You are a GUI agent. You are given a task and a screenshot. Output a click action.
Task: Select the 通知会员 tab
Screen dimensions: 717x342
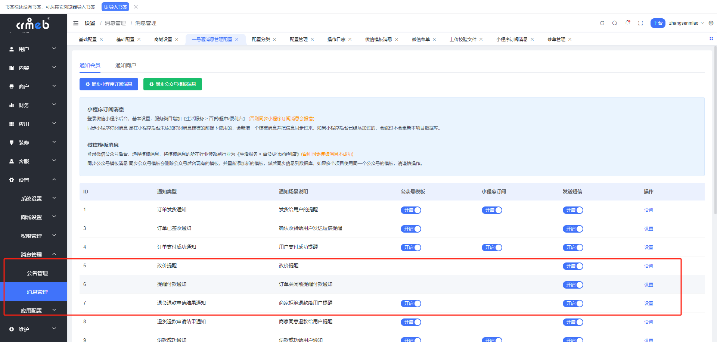(90, 65)
